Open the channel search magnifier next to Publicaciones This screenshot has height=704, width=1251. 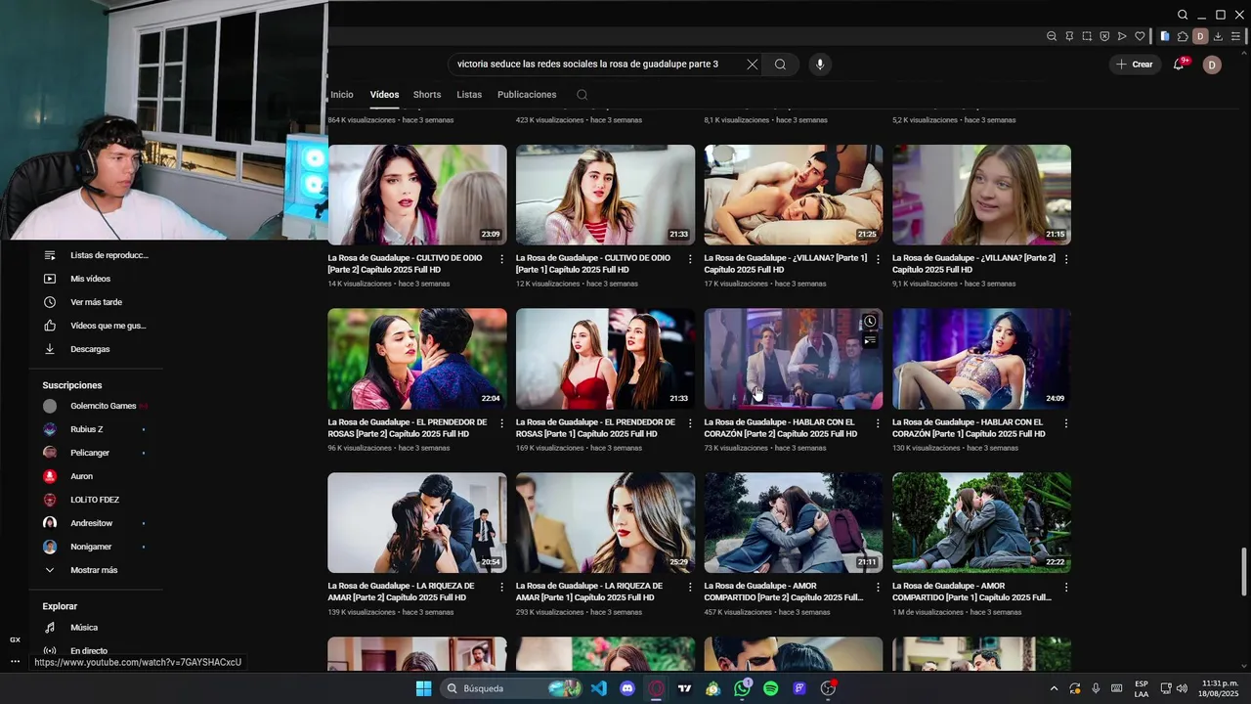pos(582,95)
